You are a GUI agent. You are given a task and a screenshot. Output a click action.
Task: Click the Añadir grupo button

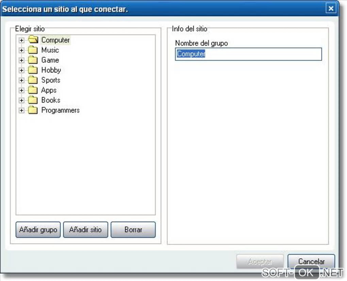tap(38, 230)
